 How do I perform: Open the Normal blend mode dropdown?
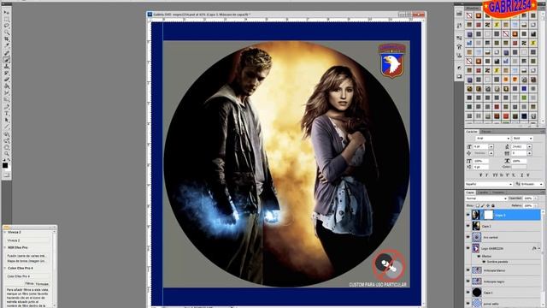486,198
